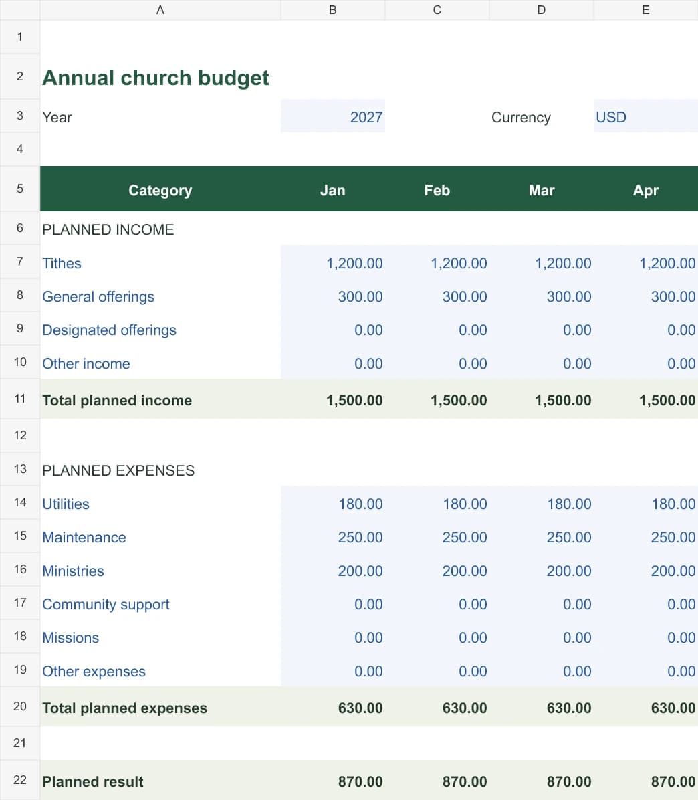Click the 'Jan' column heading cell
Viewport: 698px width, 800px height.
(333, 189)
